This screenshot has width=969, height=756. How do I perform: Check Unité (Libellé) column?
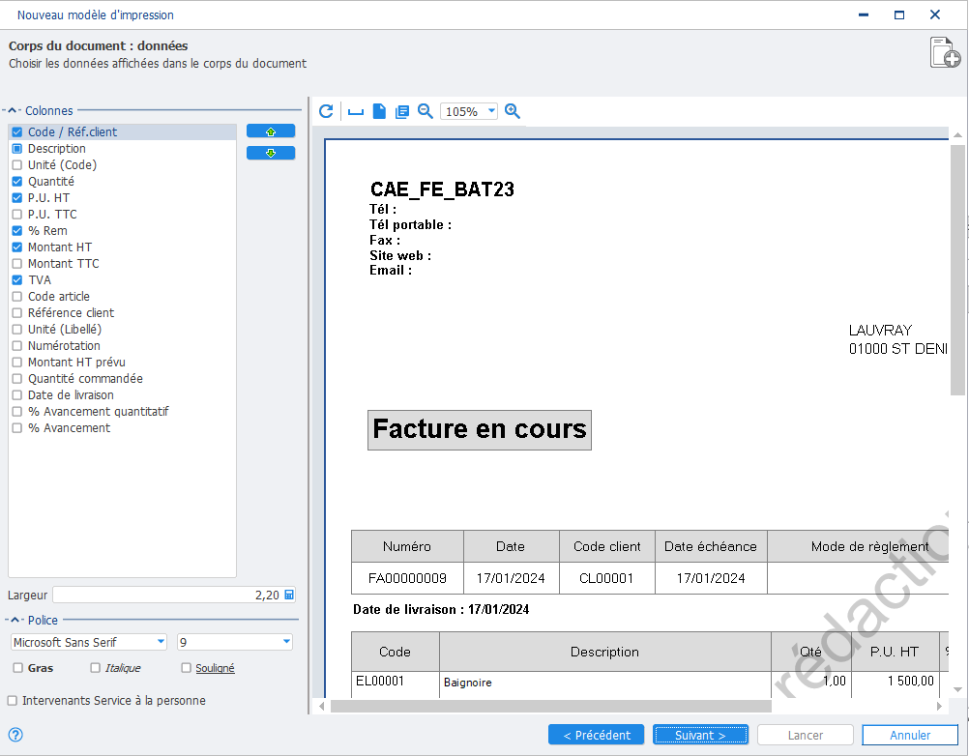tap(17, 330)
